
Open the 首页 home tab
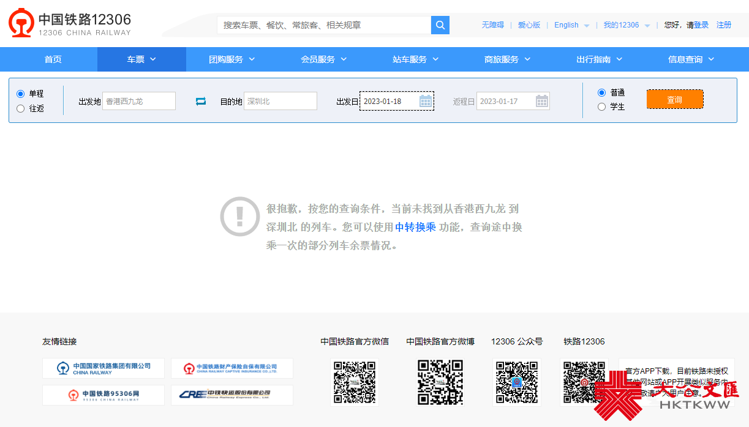click(x=53, y=59)
